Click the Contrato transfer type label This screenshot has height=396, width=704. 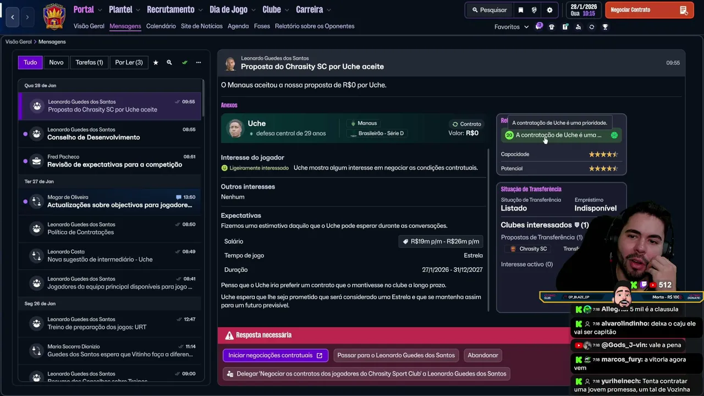tap(466, 124)
